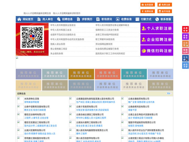Click the logo image for 云南俞乾科技有限公司
189x142 pixels.
tap(124, 108)
